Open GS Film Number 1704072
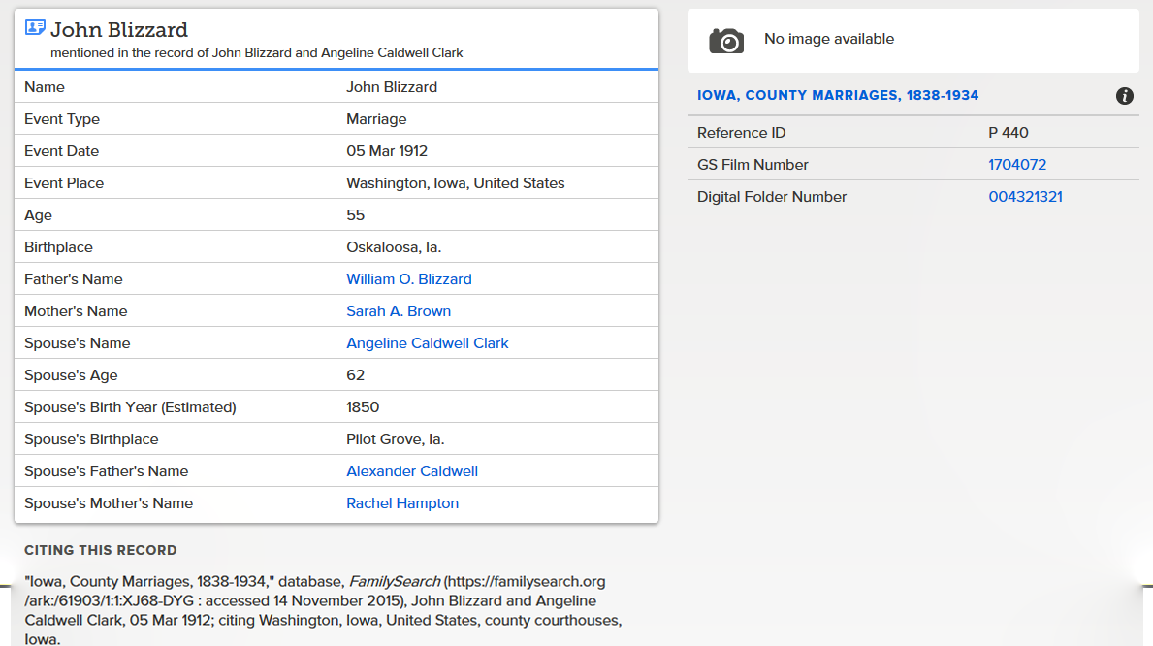 (1016, 165)
